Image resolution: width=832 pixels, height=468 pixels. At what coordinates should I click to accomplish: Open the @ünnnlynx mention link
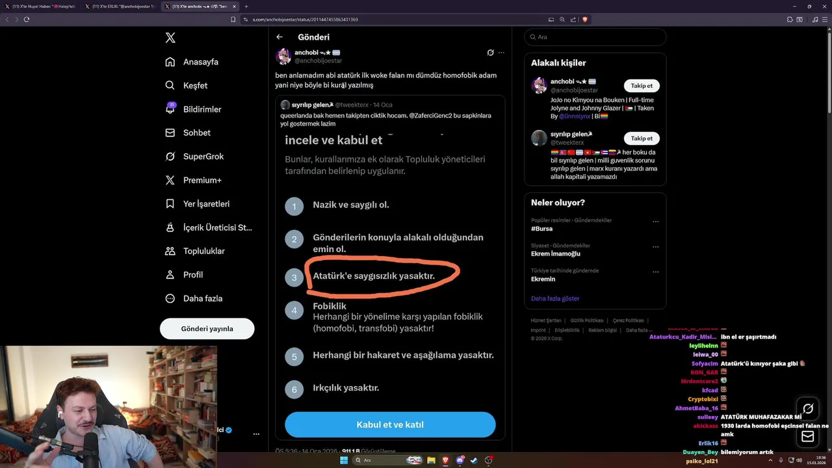575,116
